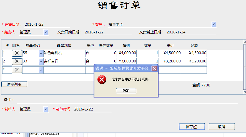Viewport: 246px width, 137px height.
Task: Click the delete X icon in the new row
Action: click(17, 70)
